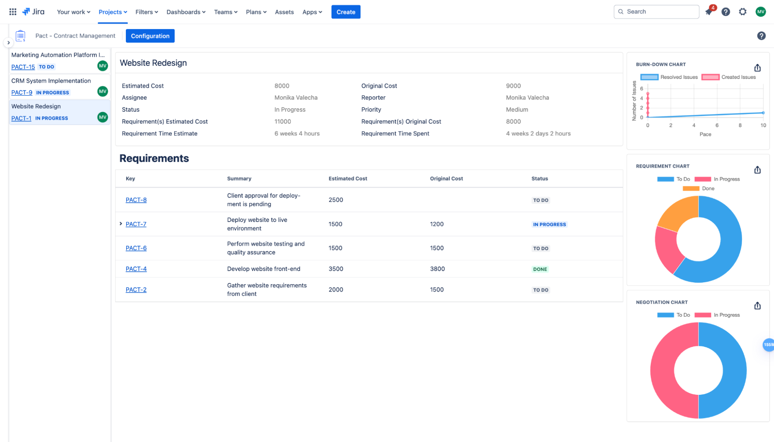Click the settings gear icon
Screen dimensions: 774x442
[743, 12]
